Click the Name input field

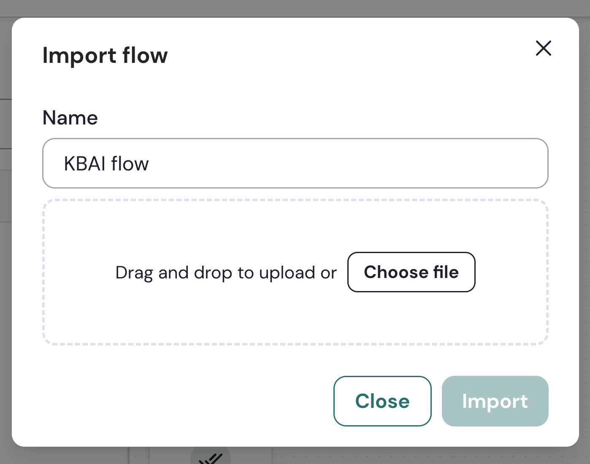(295, 163)
